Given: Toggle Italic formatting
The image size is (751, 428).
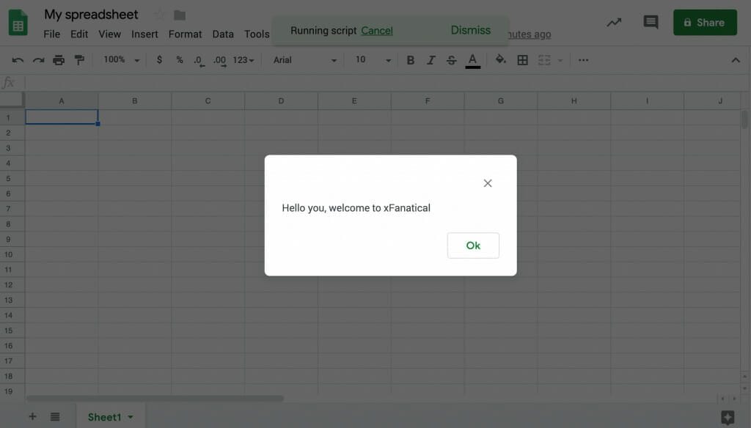Looking at the screenshot, I should 431,60.
